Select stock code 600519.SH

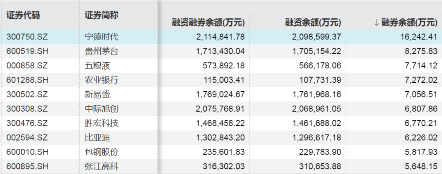pos(27,51)
